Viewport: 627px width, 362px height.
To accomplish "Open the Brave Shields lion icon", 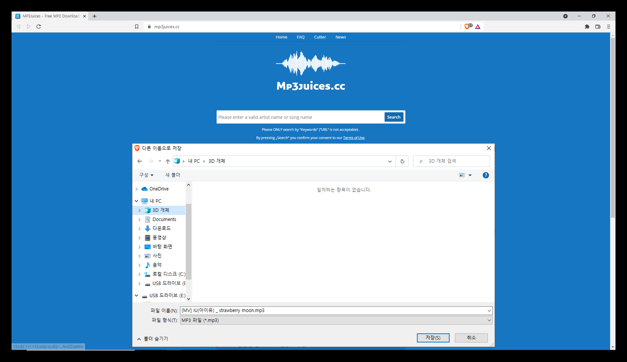I will tap(468, 26).
